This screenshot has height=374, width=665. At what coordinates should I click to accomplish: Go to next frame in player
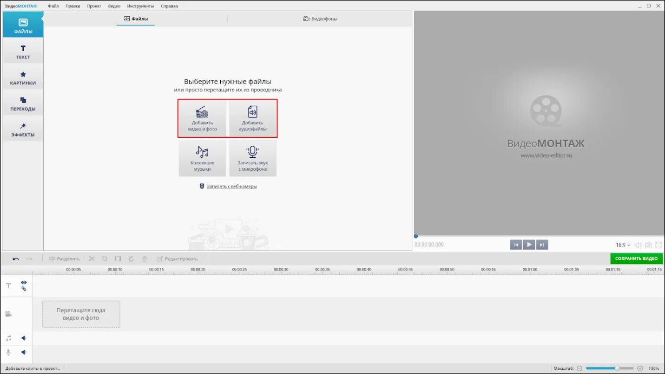[542, 245]
